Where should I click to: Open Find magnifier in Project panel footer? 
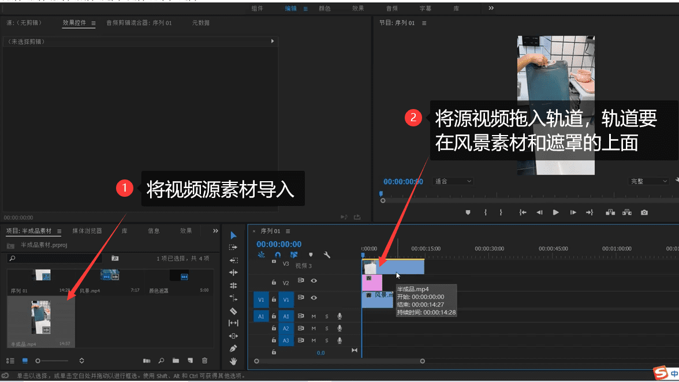(161, 361)
